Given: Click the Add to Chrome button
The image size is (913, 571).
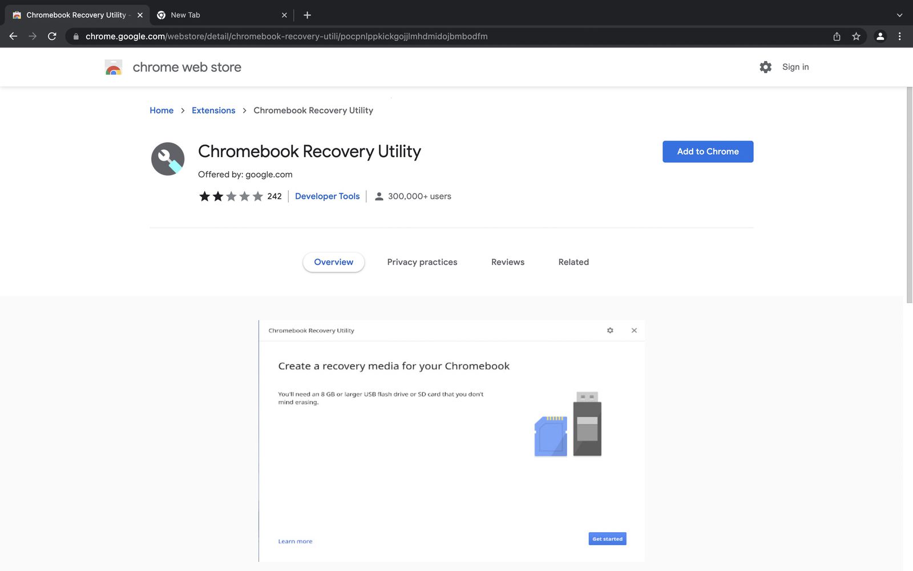Looking at the screenshot, I should click(708, 152).
